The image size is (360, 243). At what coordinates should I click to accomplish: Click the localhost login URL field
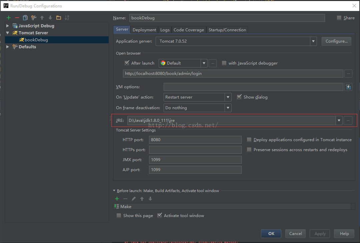[x=233, y=74]
